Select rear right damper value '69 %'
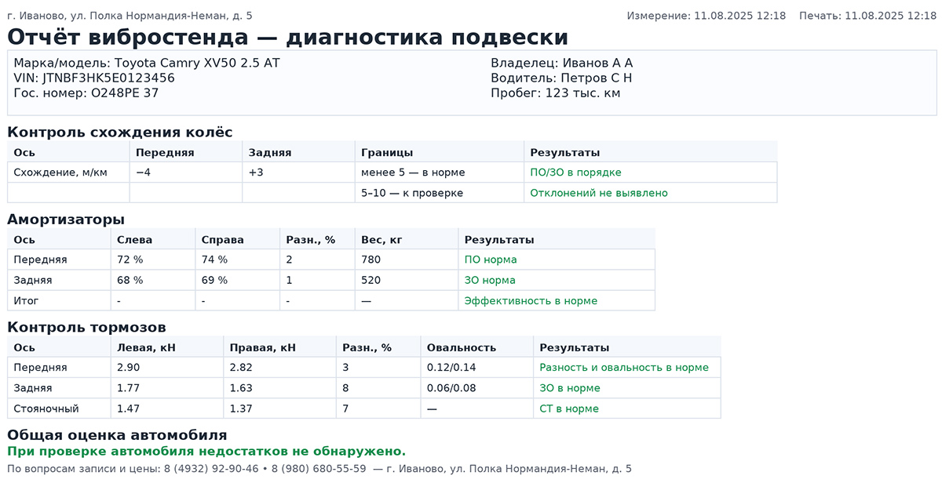The width and height of the screenshot is (942, 483). tap(214, 280)
